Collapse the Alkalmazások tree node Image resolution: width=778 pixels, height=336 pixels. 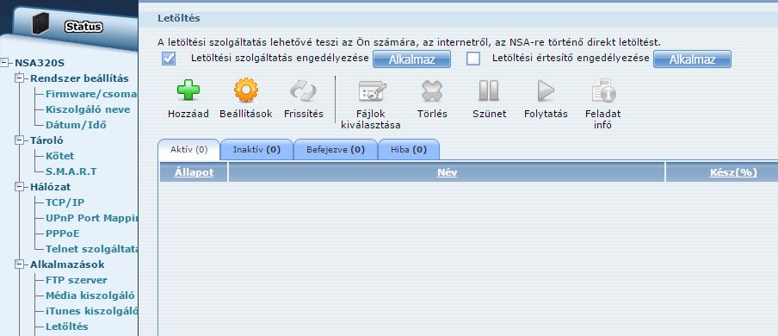pyautogui.click(x=20, y=264)
